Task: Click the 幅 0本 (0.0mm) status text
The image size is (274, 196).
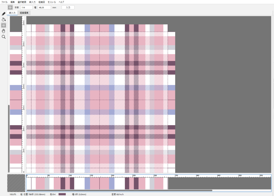Action: (79, 194)
